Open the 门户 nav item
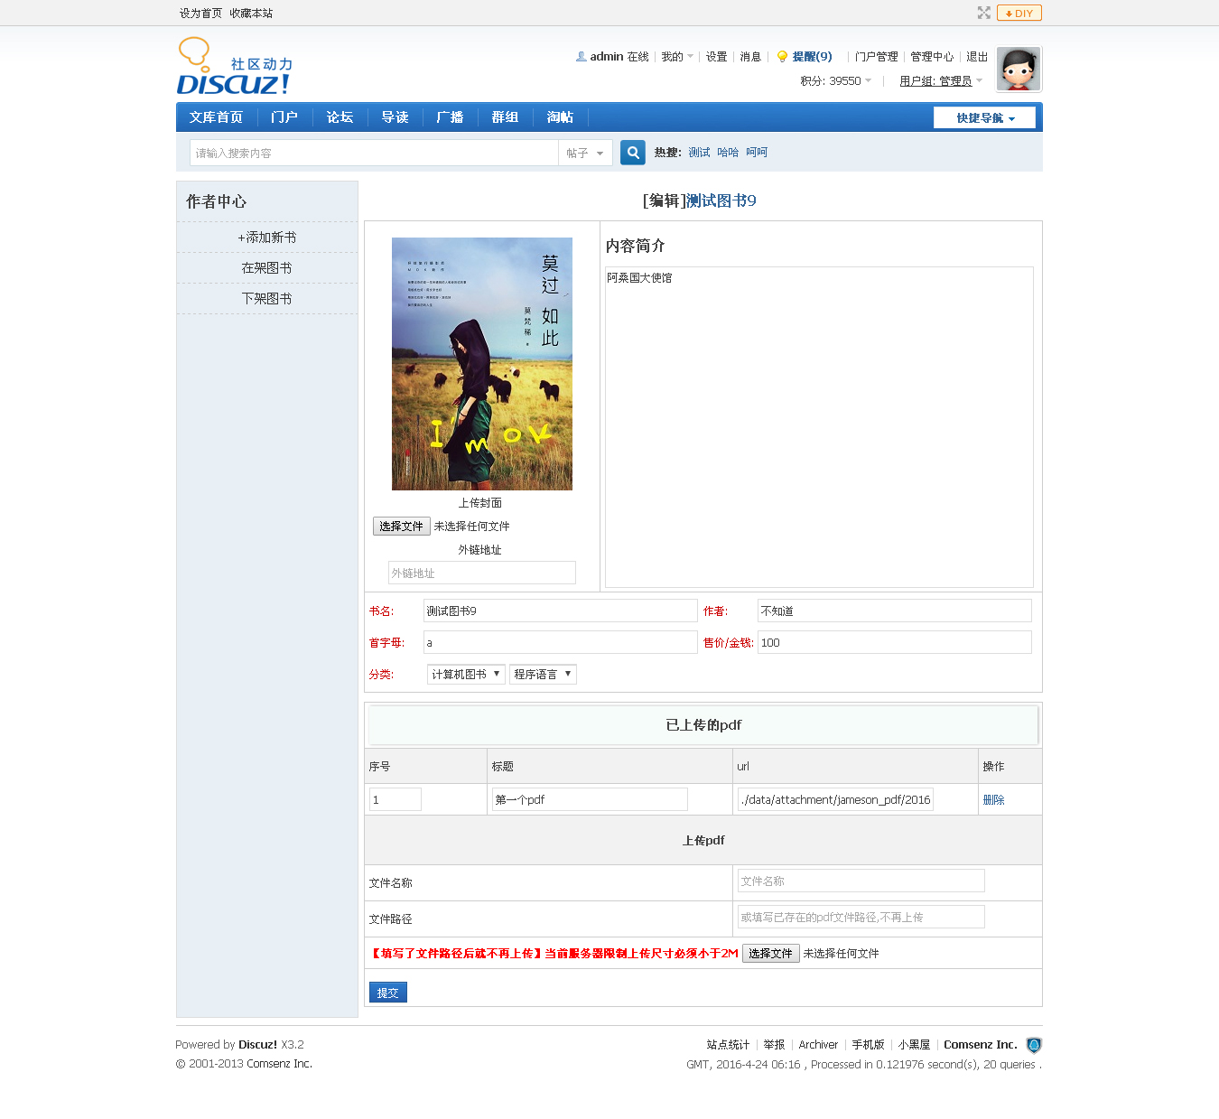The width and height of the screenshot is (1219, 1119). tap(284, 117)
